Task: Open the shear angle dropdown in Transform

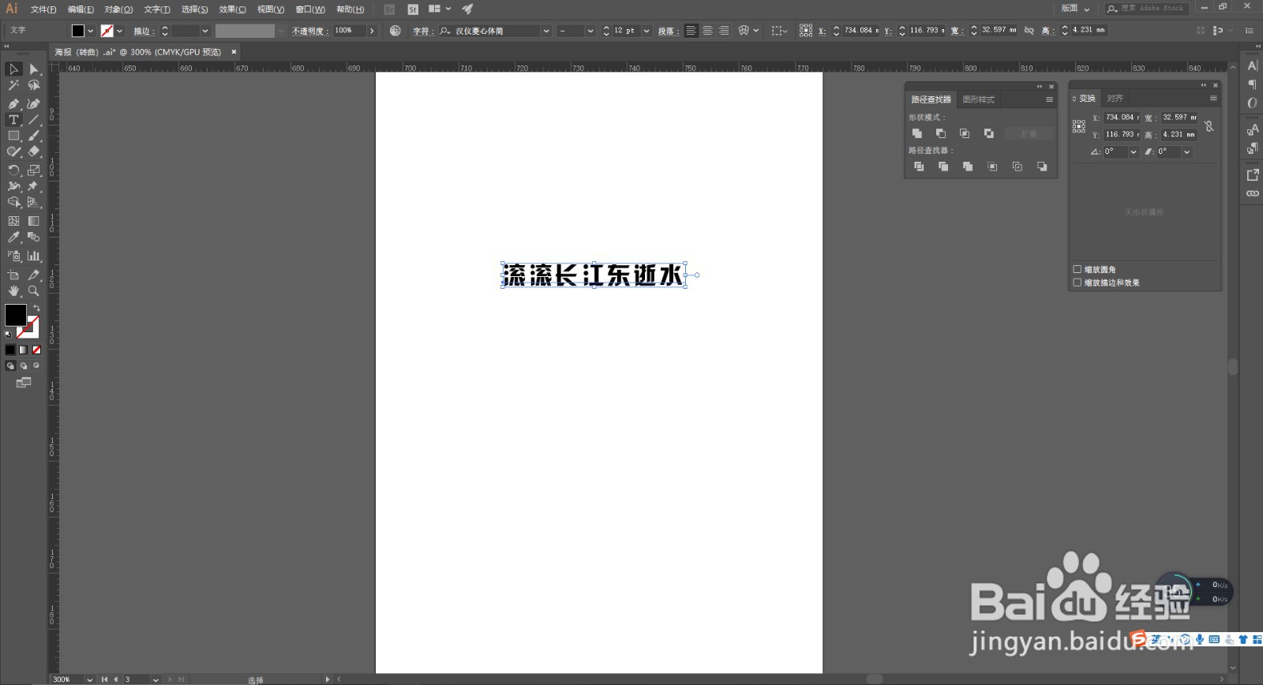Action: (x=1186, y=152)
